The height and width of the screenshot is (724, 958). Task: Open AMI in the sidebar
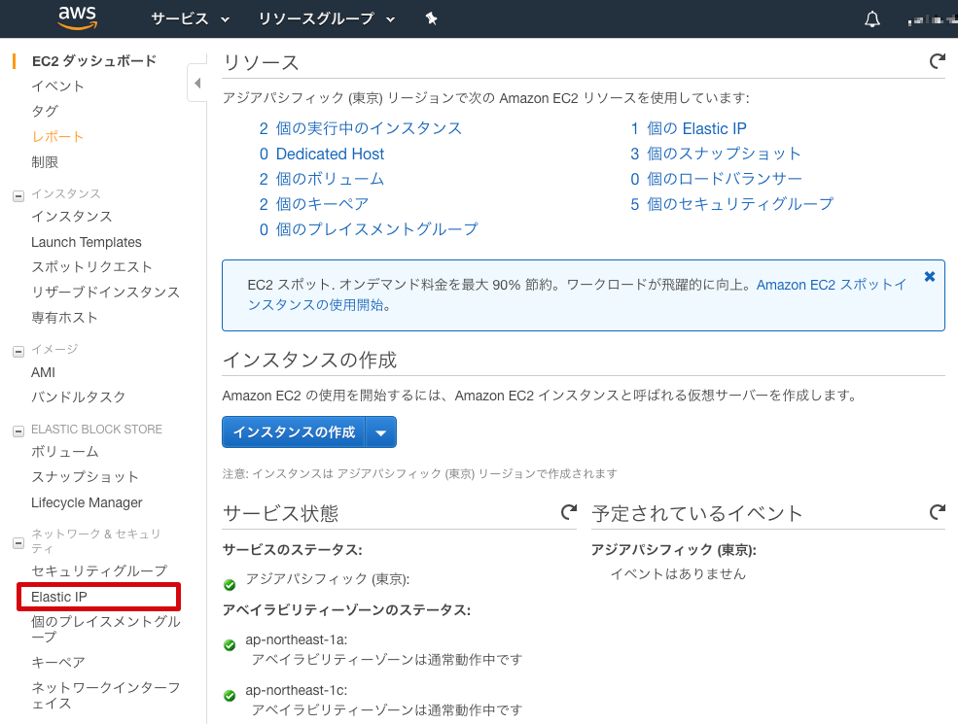(43, 372)
